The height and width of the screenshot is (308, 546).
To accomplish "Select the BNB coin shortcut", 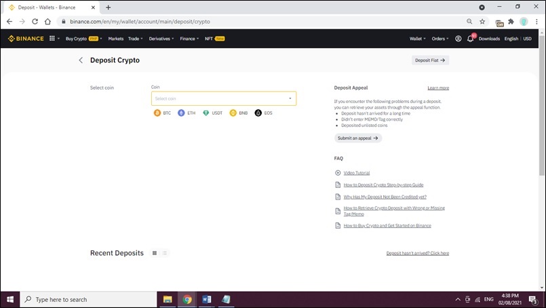I will click(x=239, y=113).
